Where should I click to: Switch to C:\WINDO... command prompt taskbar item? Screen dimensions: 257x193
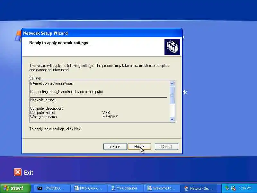pyautogui.click(x=52, y=188)
